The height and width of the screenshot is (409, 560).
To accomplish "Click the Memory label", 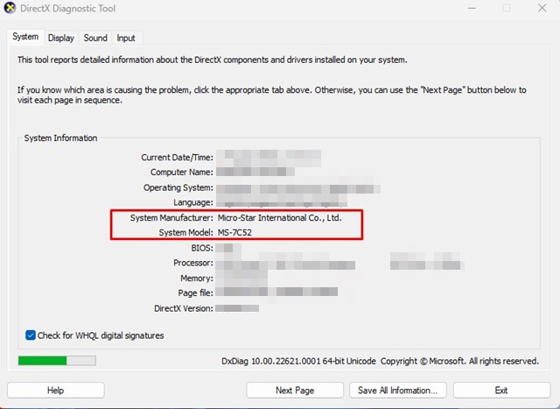I will pos(196,278).
